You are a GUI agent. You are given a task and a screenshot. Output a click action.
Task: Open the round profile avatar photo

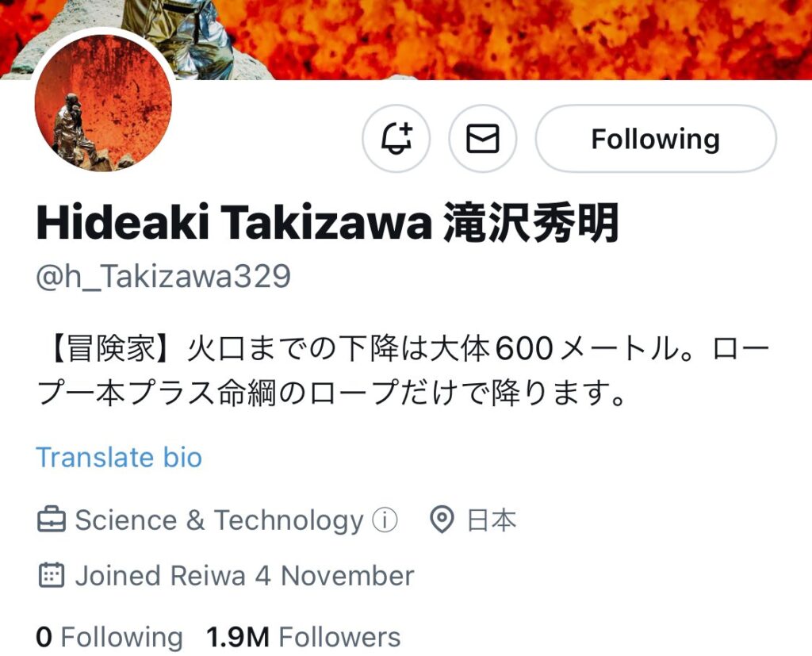103,102
